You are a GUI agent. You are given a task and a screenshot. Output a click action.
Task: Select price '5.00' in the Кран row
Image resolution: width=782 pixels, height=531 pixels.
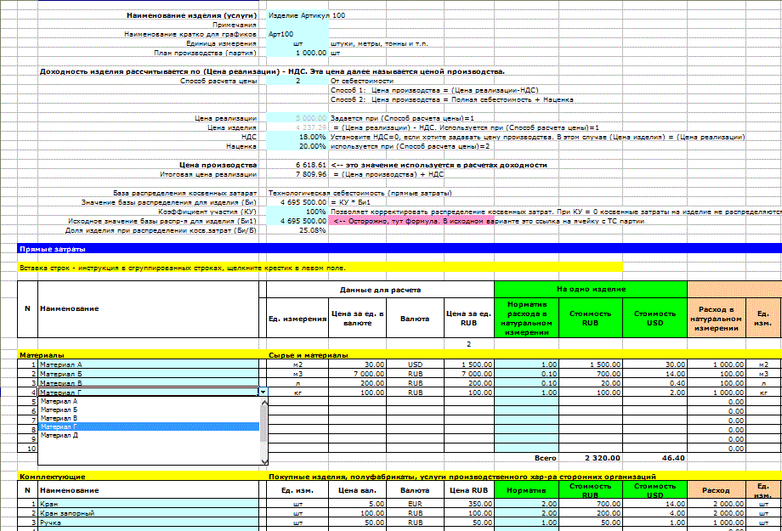(x=358, y=504)
